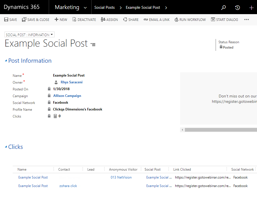This screenshot has width=257, height=200.
Task: Click the post preview text Don't miss out
Action: click(x=238, y=96)
